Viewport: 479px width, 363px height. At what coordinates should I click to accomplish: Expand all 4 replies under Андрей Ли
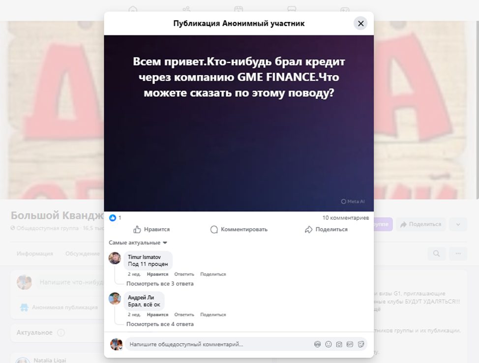click(x=161, y=324)
